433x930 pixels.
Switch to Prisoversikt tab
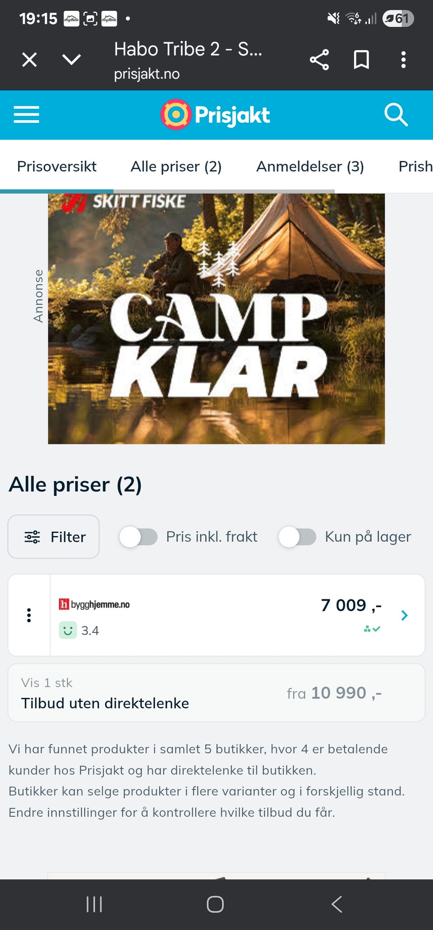57,166
